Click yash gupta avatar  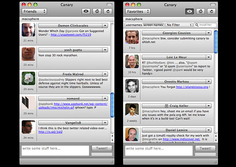coord(28,54)
